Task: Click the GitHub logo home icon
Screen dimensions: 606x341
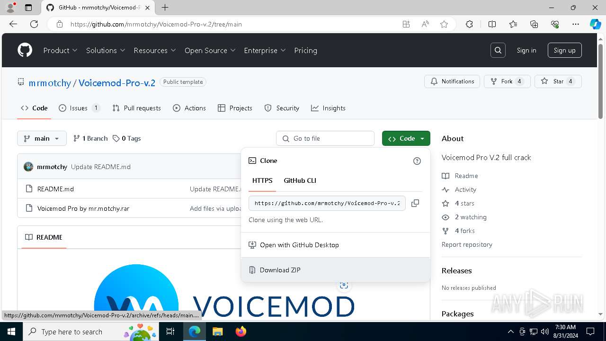Action: click(x=25, y=50)
